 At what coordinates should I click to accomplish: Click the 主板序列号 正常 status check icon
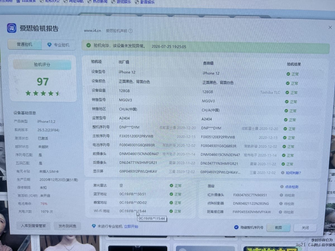coord(284,138)
